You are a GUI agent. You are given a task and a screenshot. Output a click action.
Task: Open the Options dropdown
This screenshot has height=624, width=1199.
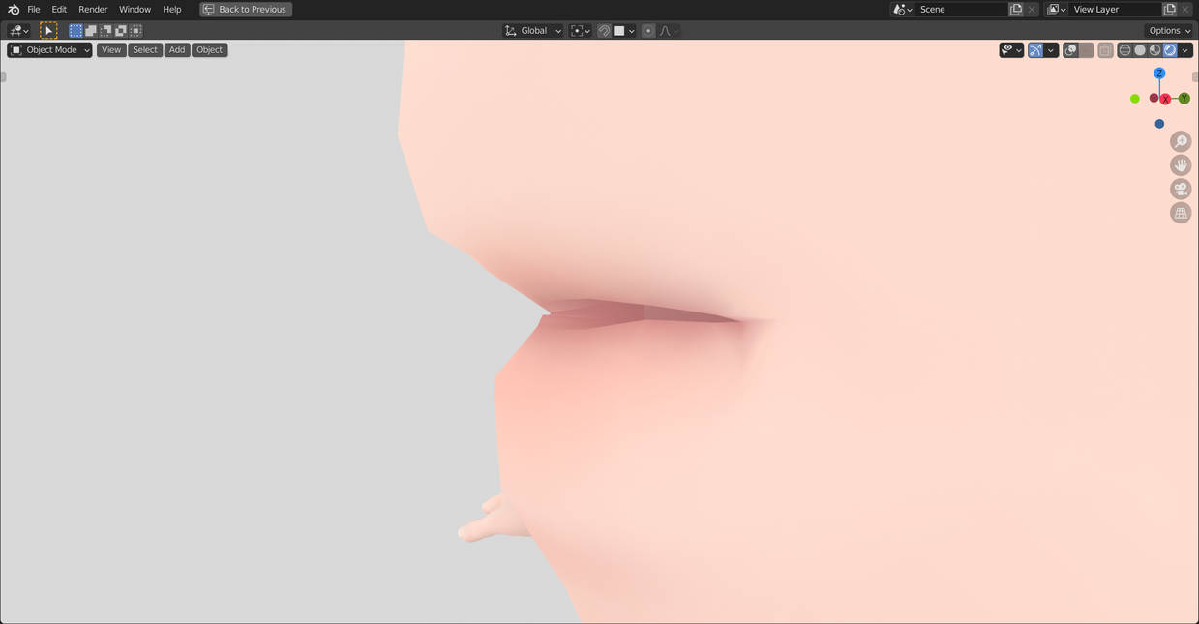tap(1170, 31)
